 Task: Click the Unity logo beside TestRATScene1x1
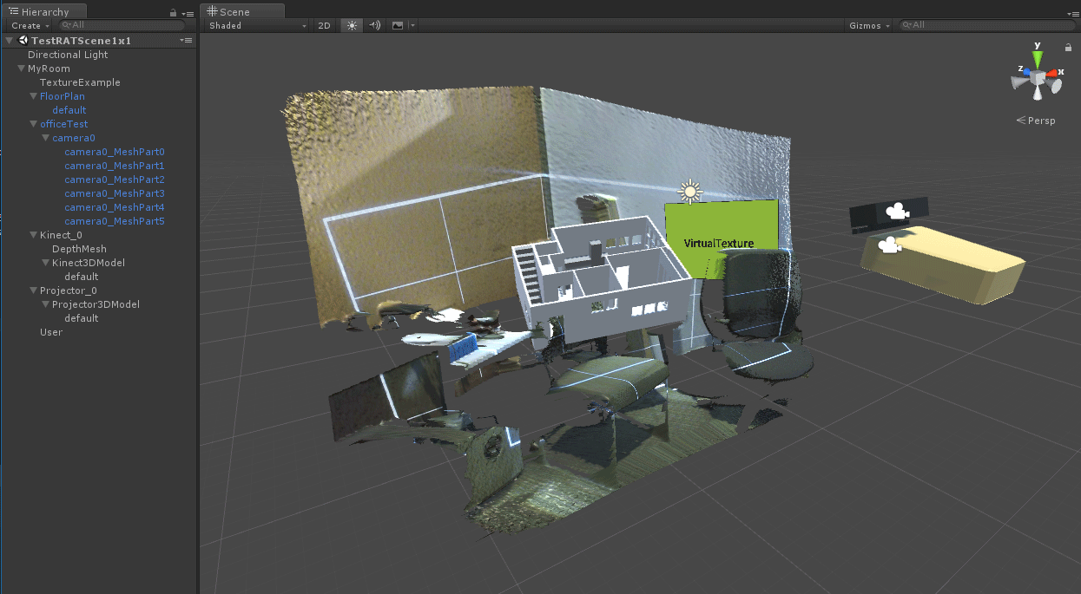(22, 41)
